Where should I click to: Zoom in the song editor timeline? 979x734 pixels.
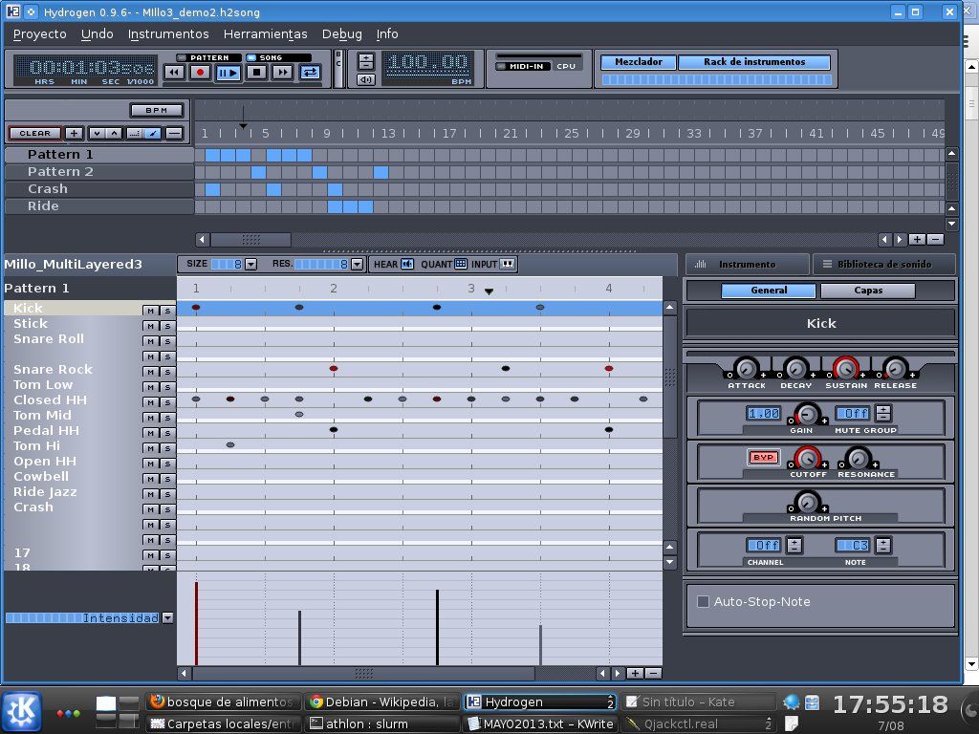(917, 239)
